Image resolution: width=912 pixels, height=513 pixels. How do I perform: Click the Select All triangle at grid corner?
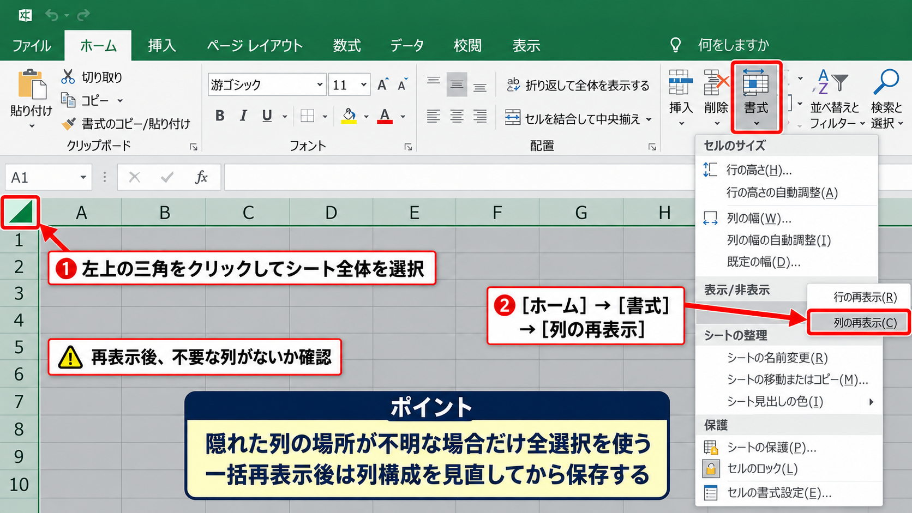(x=21, y=212)
